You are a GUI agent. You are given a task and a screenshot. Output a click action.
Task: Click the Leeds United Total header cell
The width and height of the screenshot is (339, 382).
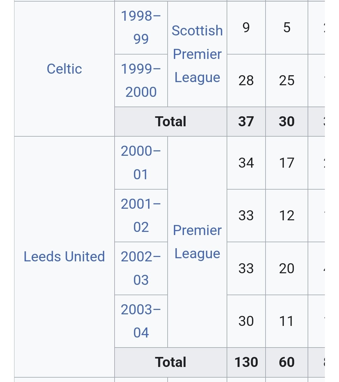click(170, 362)
